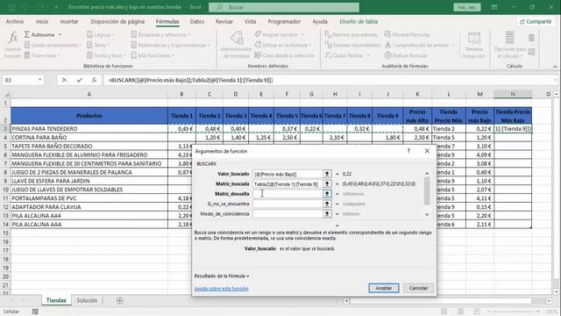
Task: Open the Financieras functions dropdown
Action: click(x=42, y=55)
